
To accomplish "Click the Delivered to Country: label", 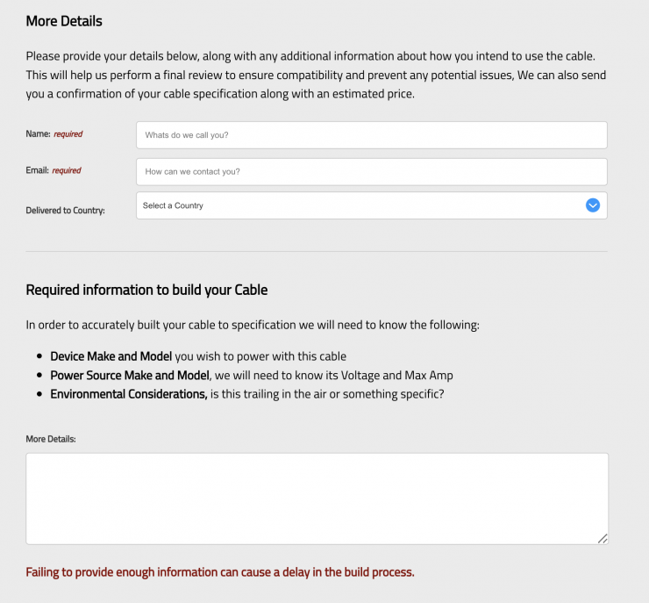I will 66,211.
